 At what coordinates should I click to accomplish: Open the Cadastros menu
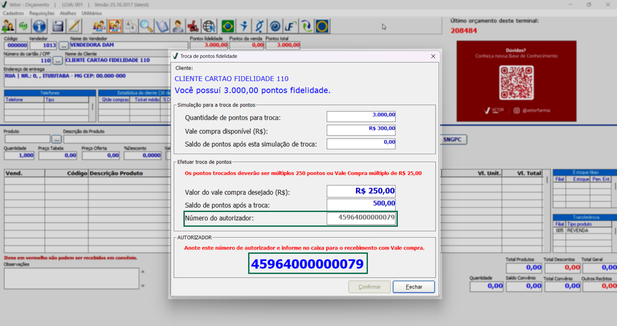click(13, 13)
